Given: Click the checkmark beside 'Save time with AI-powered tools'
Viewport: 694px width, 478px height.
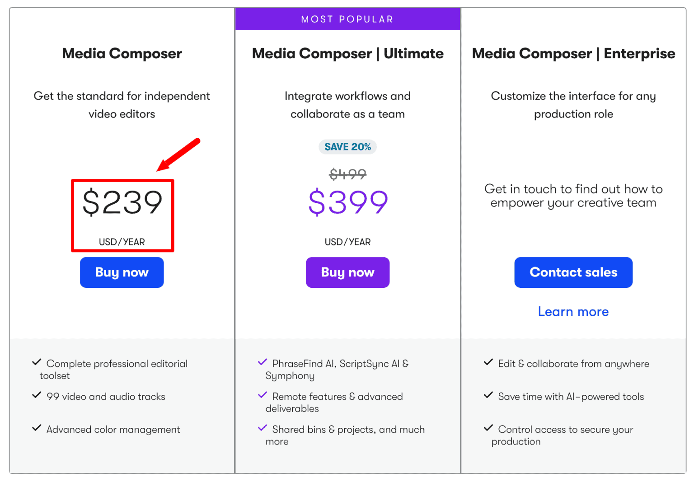Looking at the screenshot, I should [488, 395].
